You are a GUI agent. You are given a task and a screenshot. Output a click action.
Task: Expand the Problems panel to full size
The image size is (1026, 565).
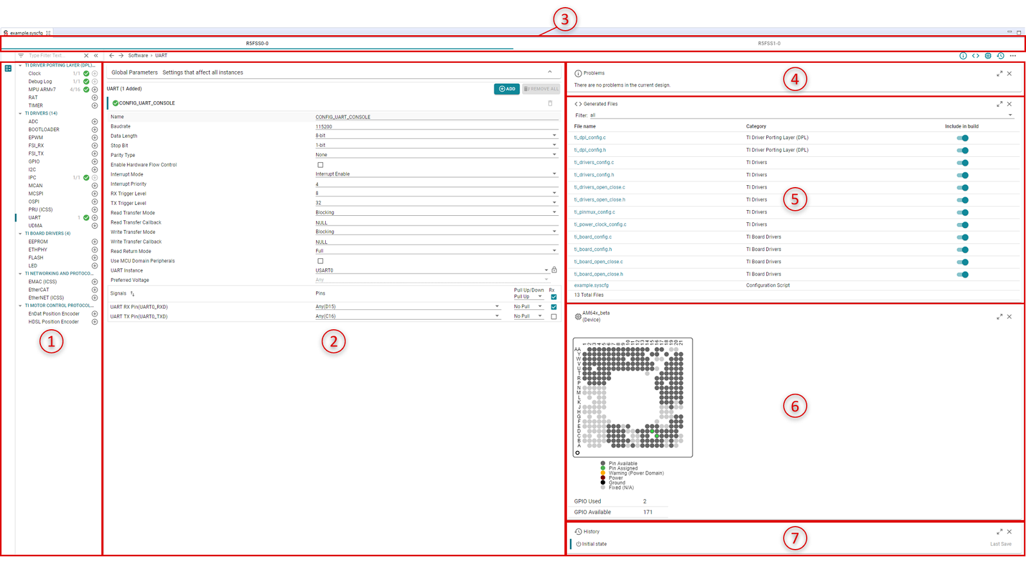[999, 74]
